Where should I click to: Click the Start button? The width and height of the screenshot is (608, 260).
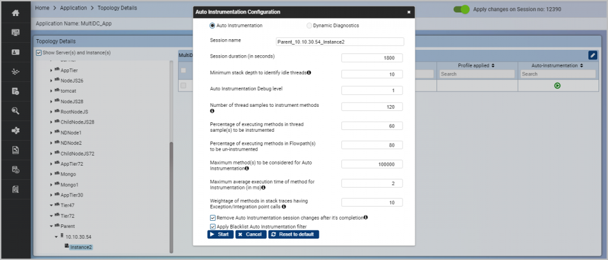point(220,234)
